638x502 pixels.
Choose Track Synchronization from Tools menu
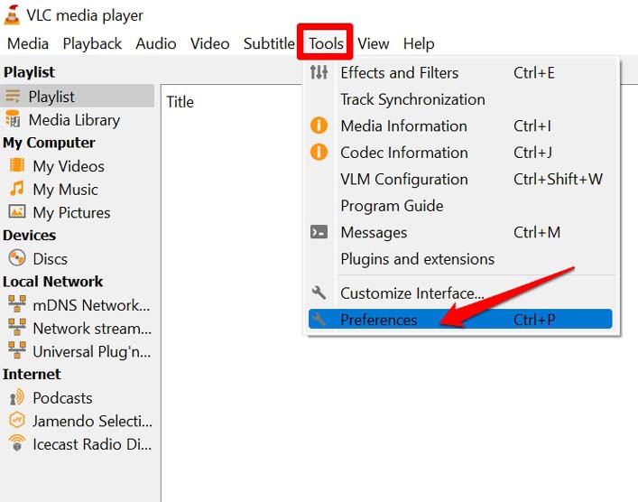click(x=460, y=99)
